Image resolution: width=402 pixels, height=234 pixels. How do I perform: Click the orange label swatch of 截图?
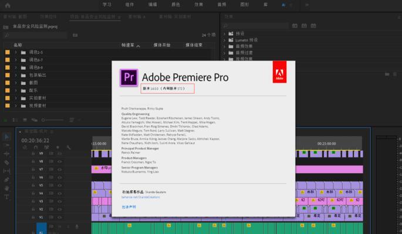coord(8,82)
